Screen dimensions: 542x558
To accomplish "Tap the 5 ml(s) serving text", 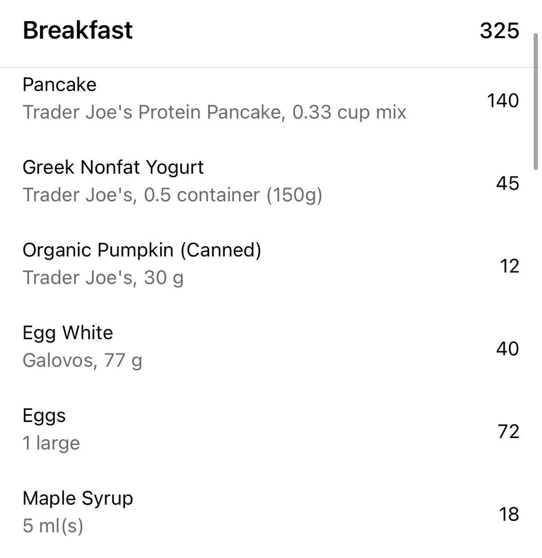I will [x=53, y=526].
